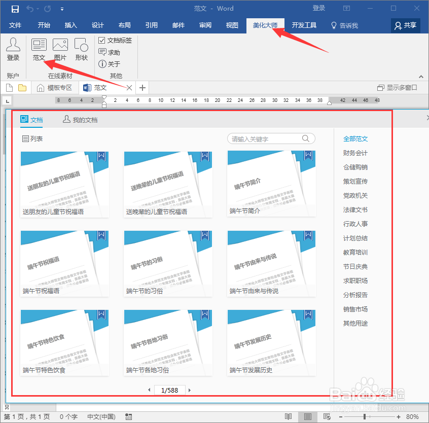Click the 求助 help item
429x423 pixels.
tap(110, 52)
